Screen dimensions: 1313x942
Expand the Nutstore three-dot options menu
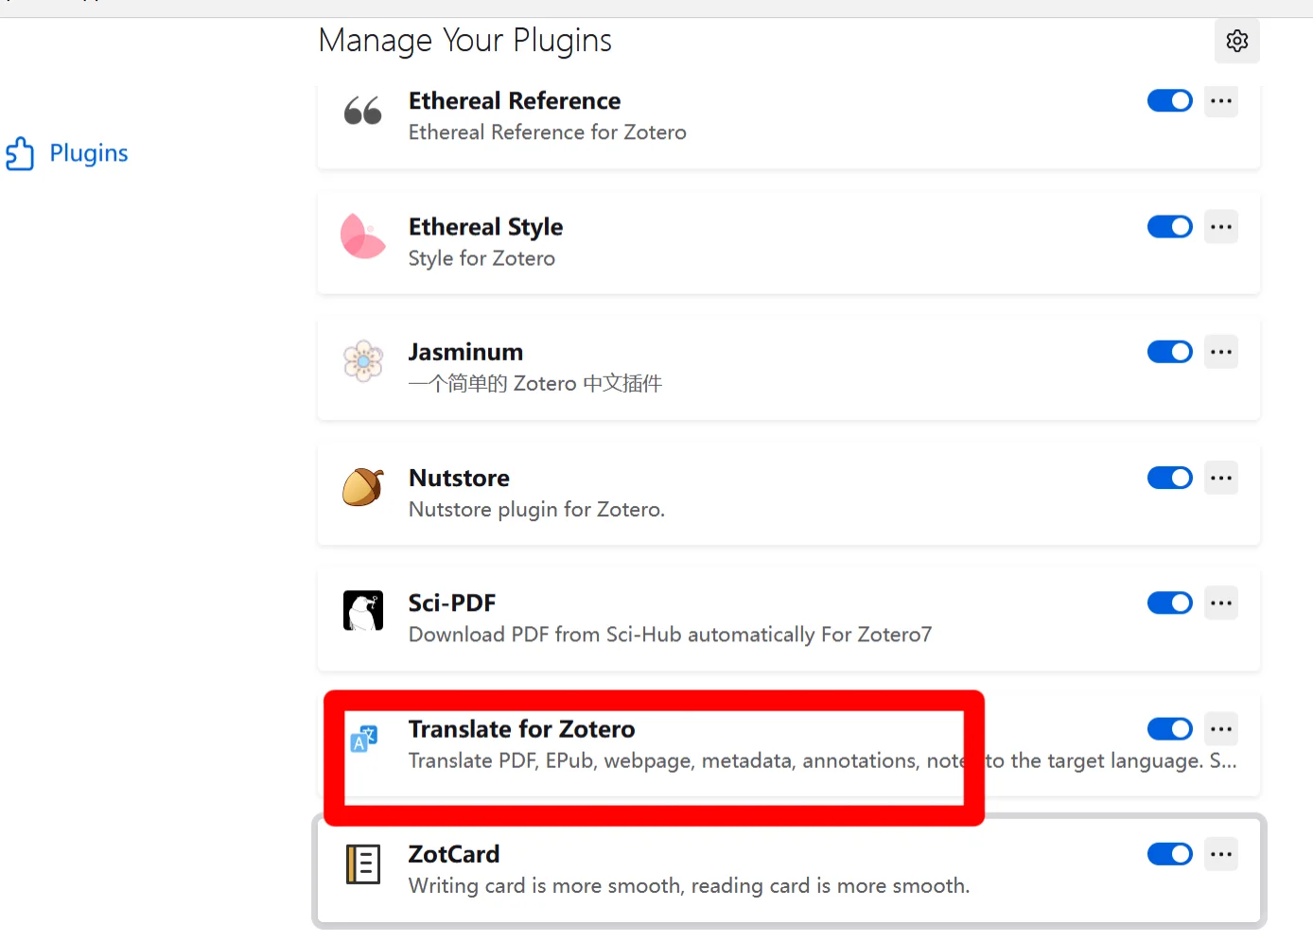click(x=1221, y=478)
